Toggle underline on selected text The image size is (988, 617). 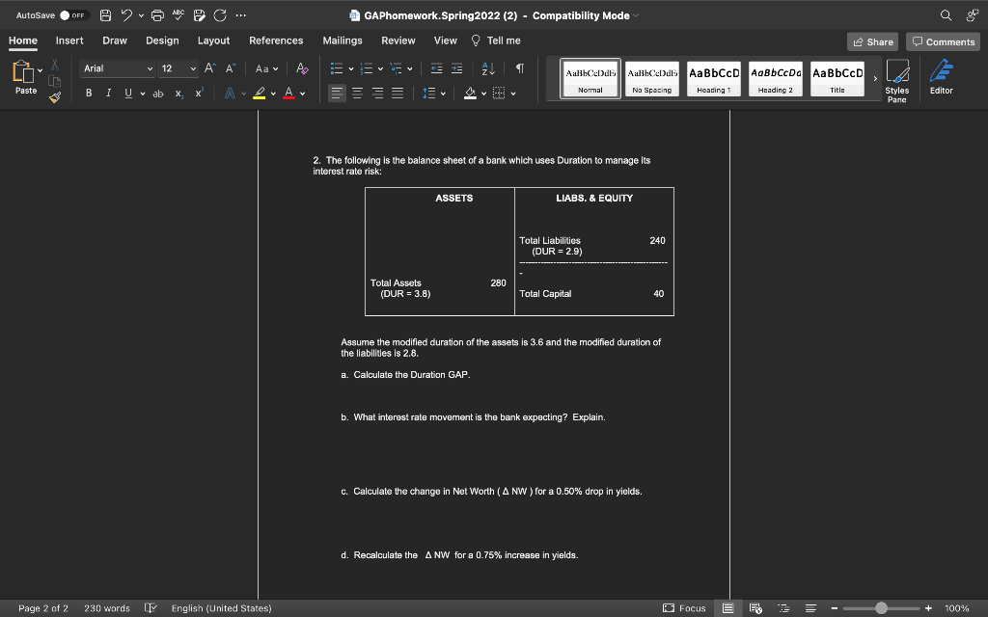coord(128,93)
